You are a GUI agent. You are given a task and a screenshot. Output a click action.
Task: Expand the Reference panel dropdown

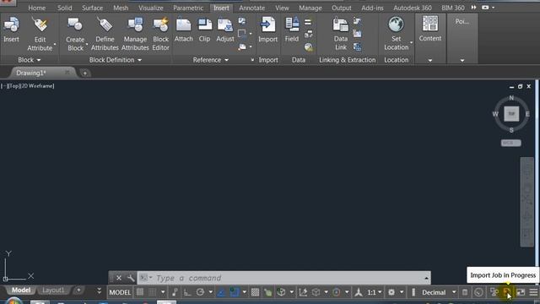click(x=226, y=60)
